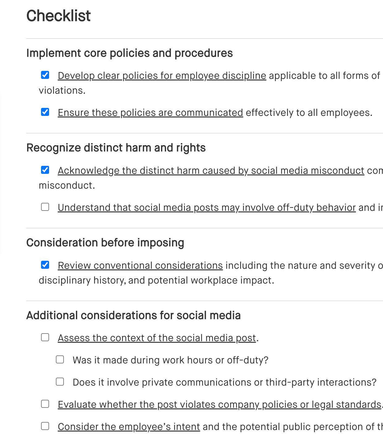Open 'Ensure these policies are communicated' link
This screenshot has height=434, width=383.
coord(150,113)
